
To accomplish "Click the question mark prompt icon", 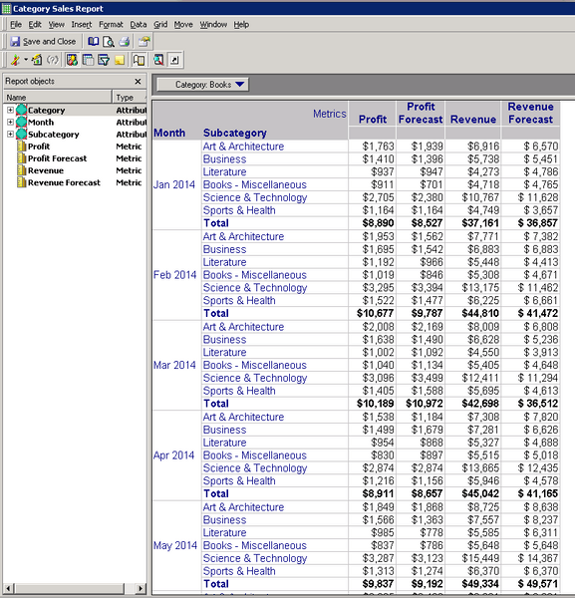I will point(53,60).
